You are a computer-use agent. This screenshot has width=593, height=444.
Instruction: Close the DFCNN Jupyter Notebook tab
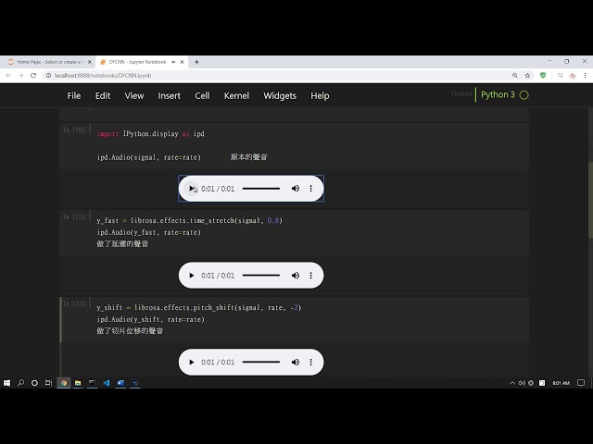[182, 62]
